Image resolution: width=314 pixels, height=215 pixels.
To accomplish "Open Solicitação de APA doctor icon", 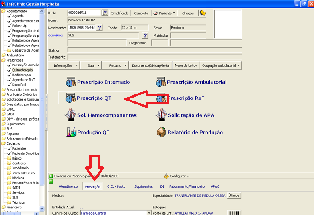I will coord(160,115).
